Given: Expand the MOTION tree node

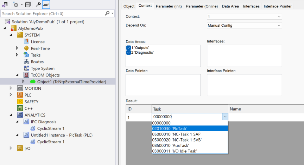Looking at the screenshot, I should [x=11, y=88].
